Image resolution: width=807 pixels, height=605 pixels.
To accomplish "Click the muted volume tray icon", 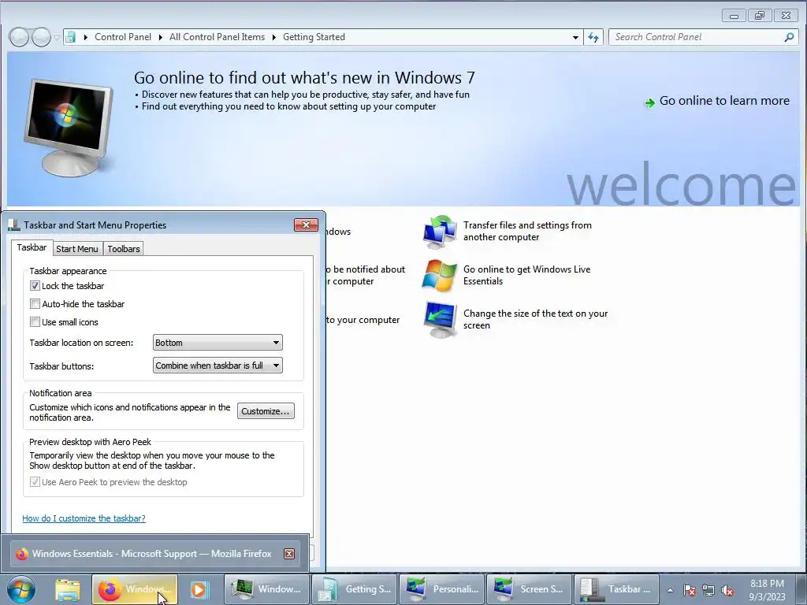I will [x=727, y=590].
